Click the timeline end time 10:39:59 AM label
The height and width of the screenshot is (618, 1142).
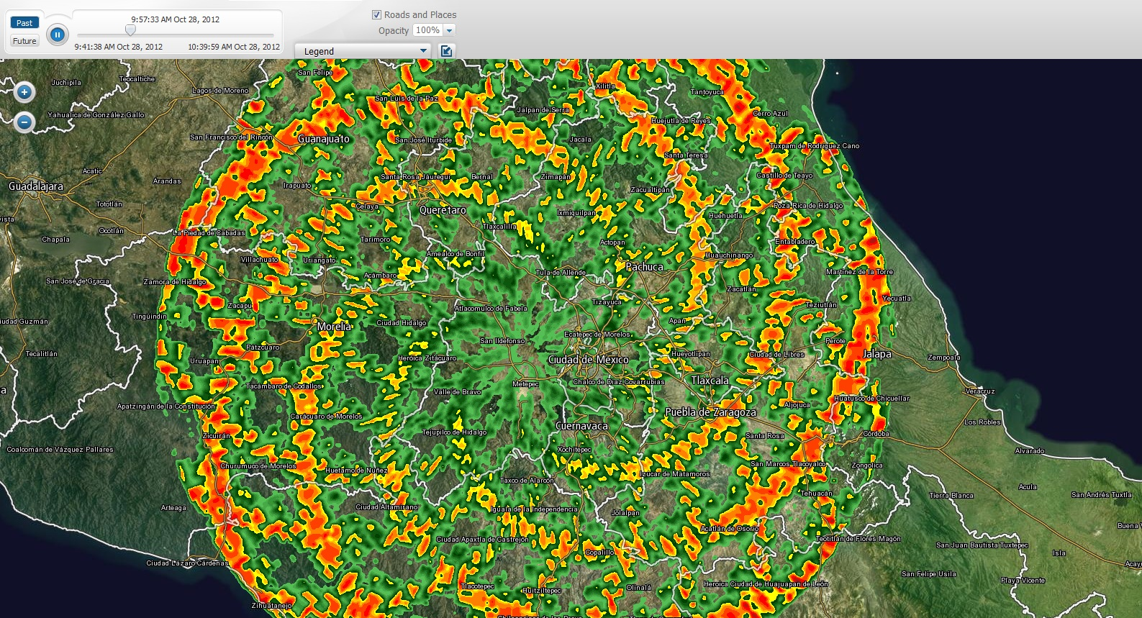(234, 47)
